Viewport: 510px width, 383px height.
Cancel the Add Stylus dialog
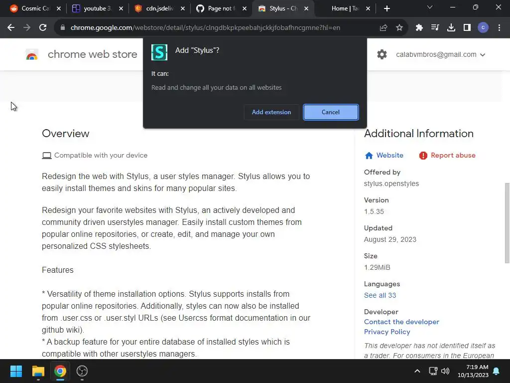click(331, 112)
